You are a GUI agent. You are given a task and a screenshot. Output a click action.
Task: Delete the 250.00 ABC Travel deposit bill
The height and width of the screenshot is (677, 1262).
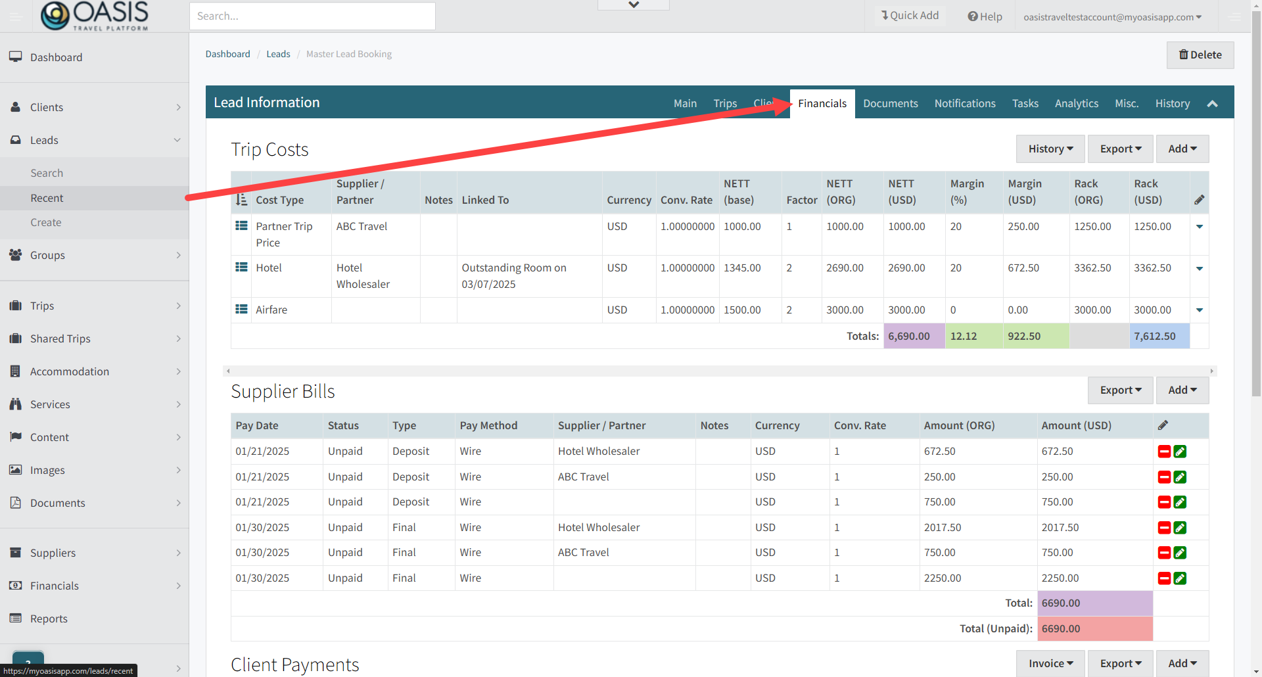click(1164, 477)
